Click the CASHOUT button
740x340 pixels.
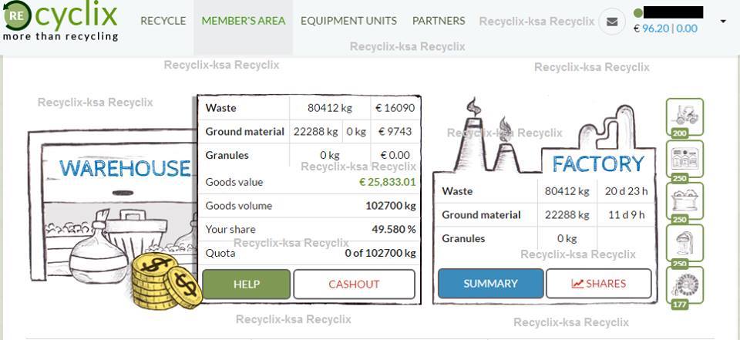pos(354,284)
